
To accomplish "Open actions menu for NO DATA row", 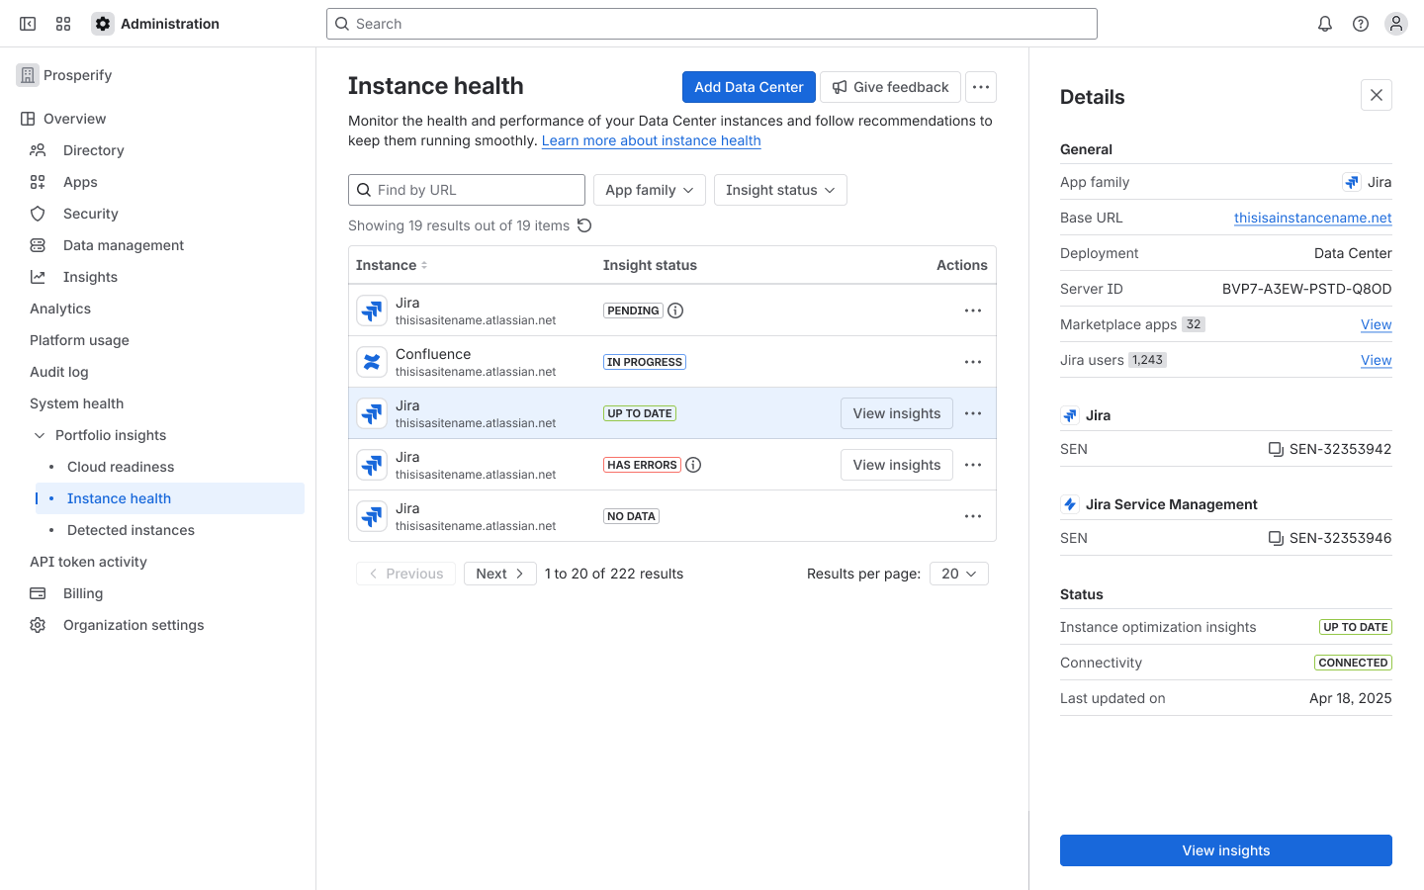I will pyautogui.click(x=973, y=516).
